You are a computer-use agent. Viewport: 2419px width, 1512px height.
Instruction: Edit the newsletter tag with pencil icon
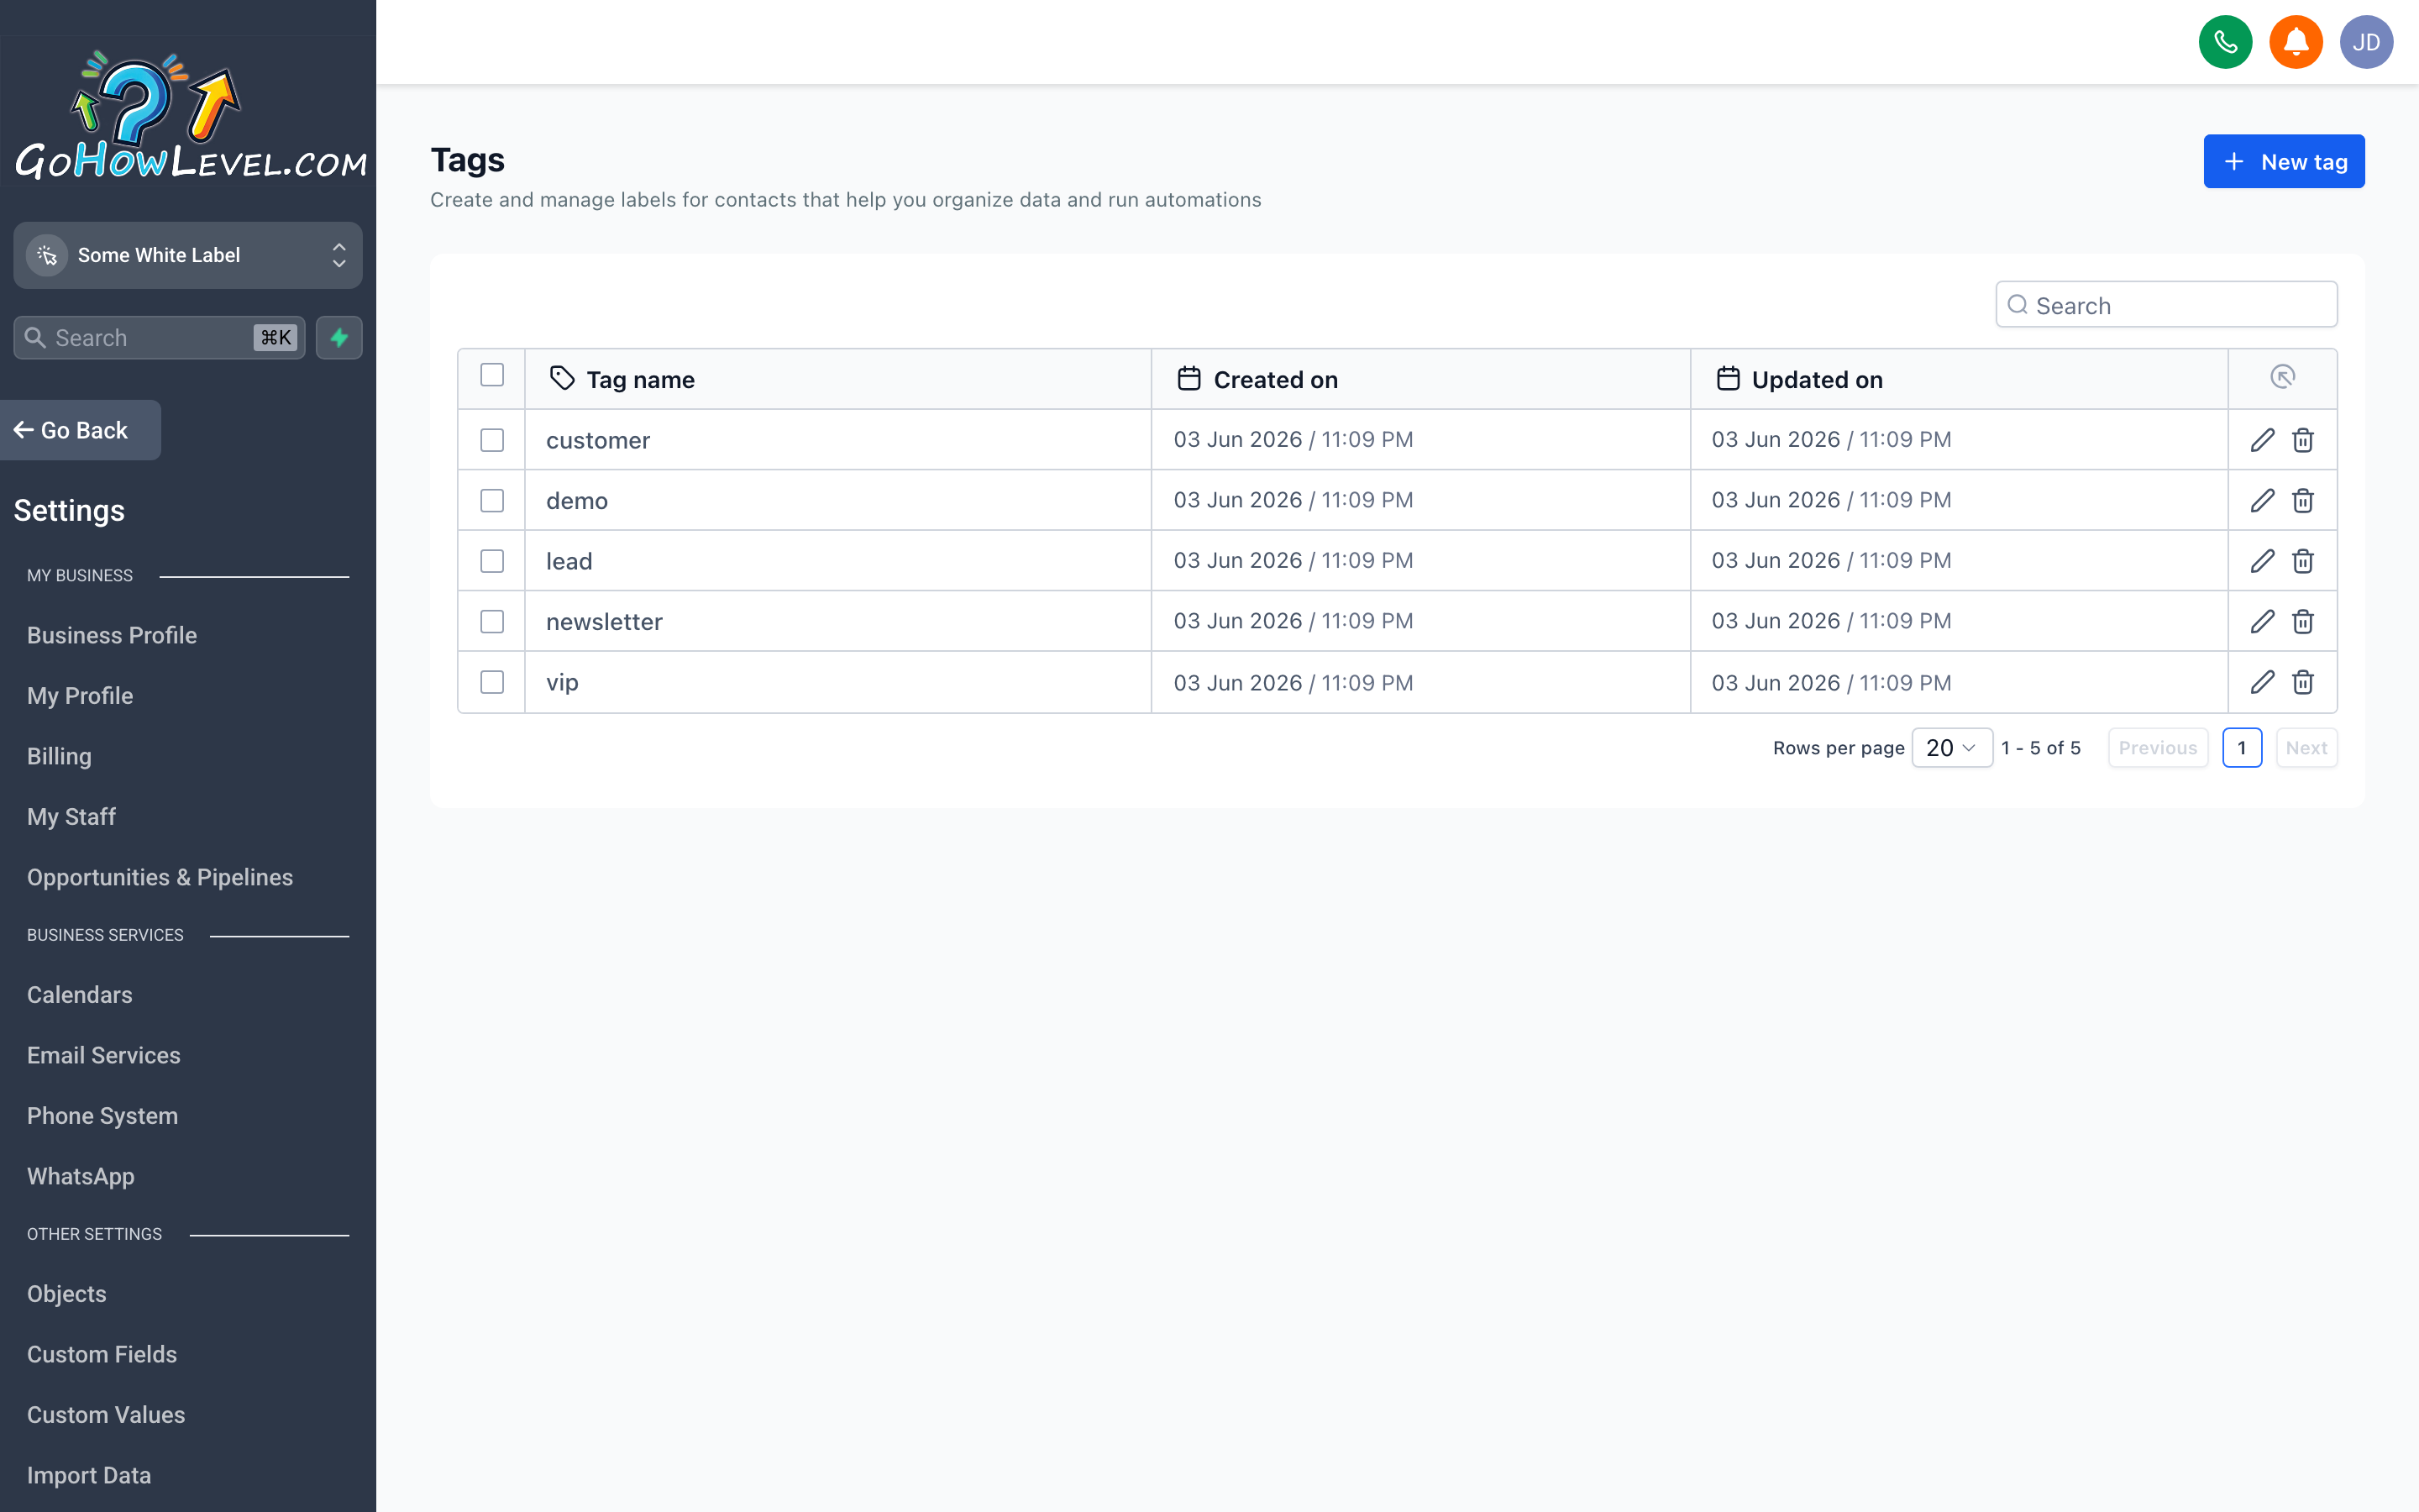coord(2262,621)
